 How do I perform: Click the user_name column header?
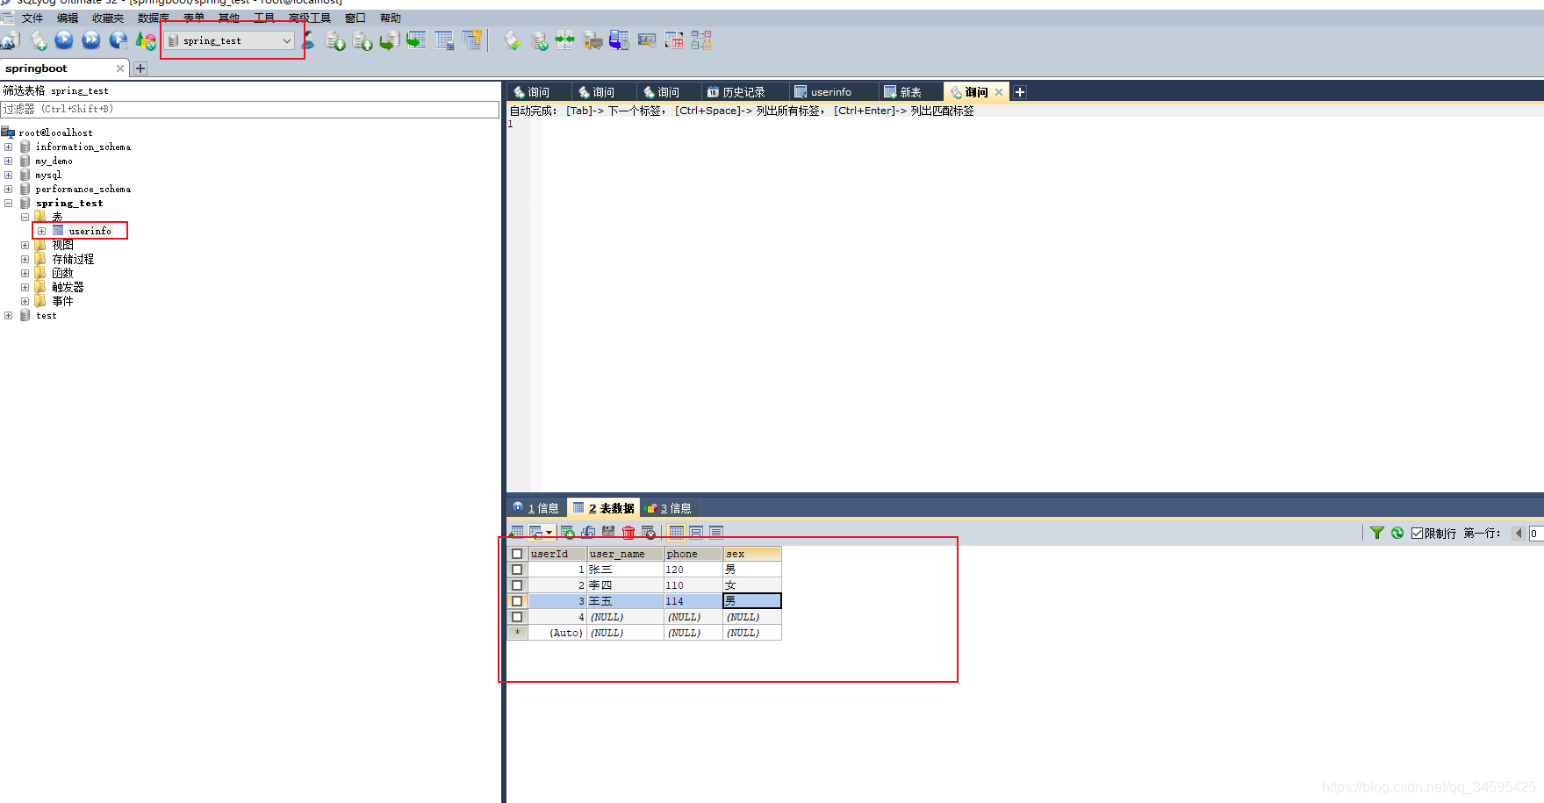pos(625,554)
